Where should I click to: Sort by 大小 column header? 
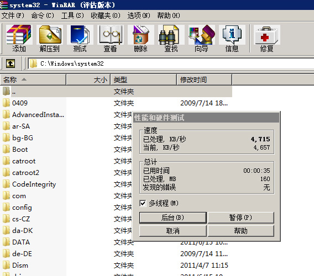click(88, 80)
